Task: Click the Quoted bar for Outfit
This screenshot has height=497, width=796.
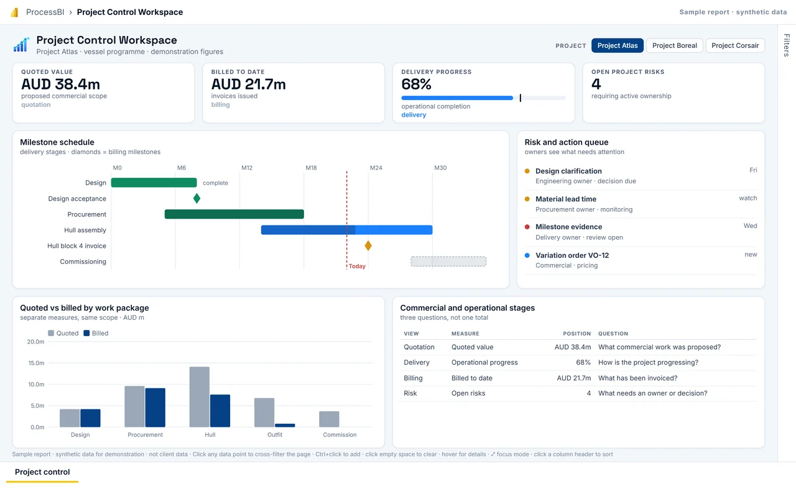Action: coord(264,413)
